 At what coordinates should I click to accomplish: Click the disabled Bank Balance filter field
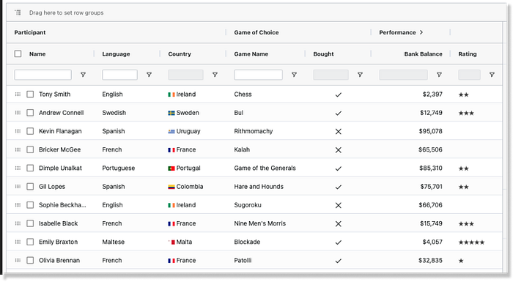tap(403, 75)
